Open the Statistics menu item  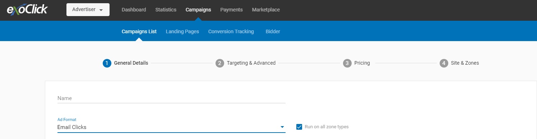pos(166,10)
